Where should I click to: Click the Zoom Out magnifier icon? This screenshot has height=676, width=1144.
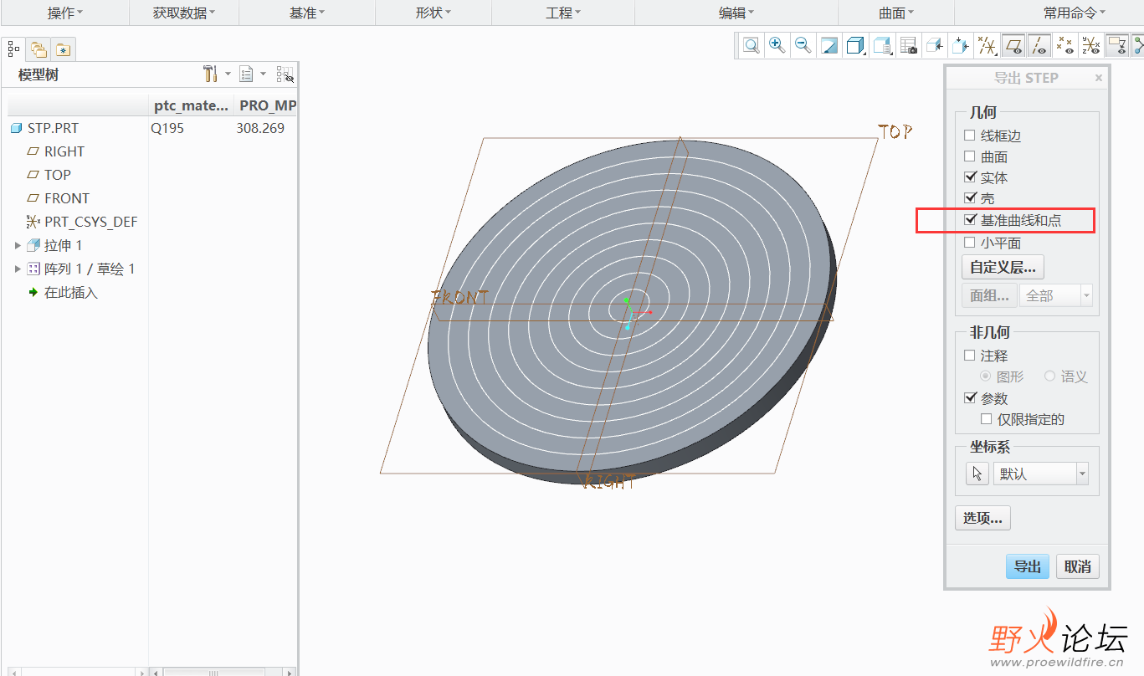pyautogui.click(x=803, y=45)
